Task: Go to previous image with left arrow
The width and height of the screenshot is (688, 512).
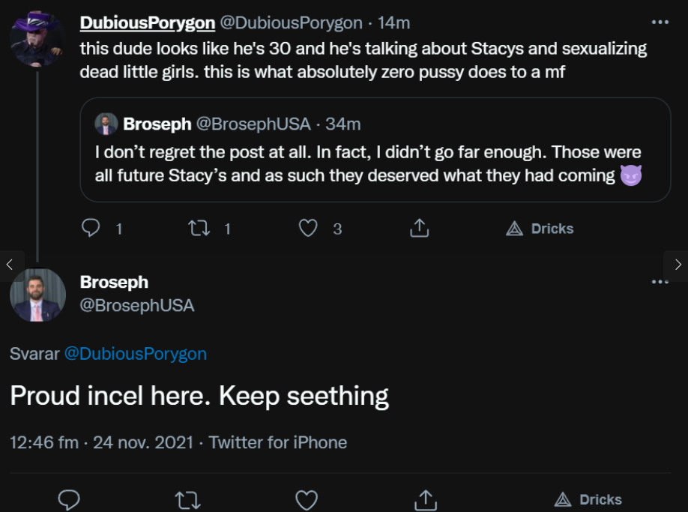Action: [10, 264]
